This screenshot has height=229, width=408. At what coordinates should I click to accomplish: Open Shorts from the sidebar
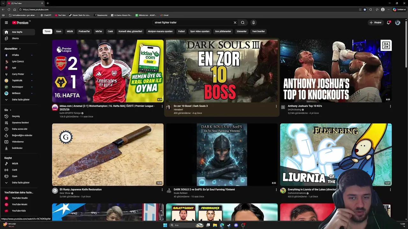19,38
